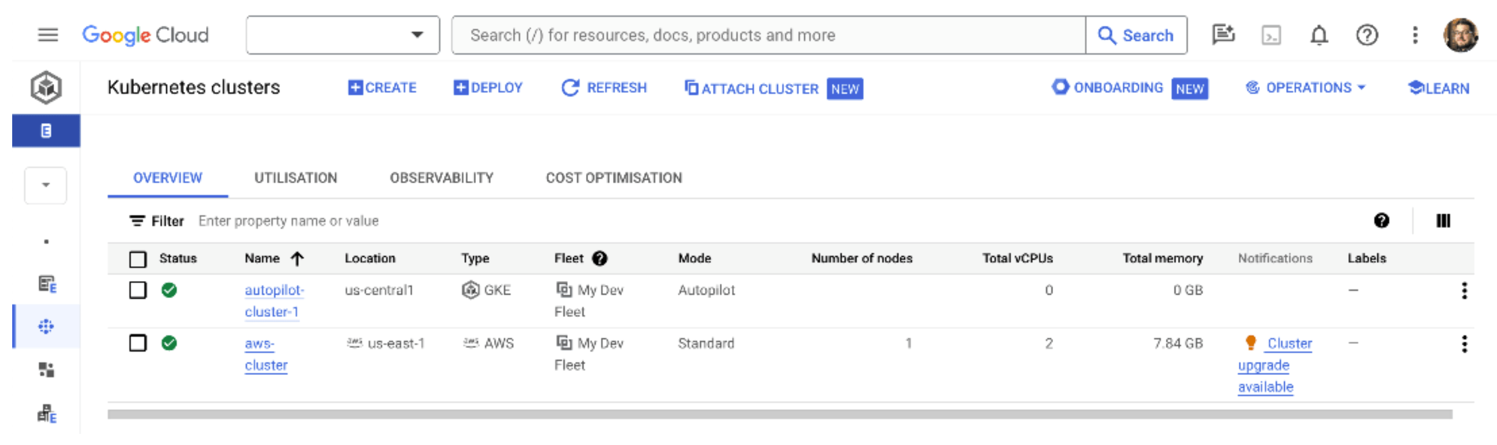Click the Kubernetes Engine product icon
This screenshot has width=1497, height=445.
[46, 88]
